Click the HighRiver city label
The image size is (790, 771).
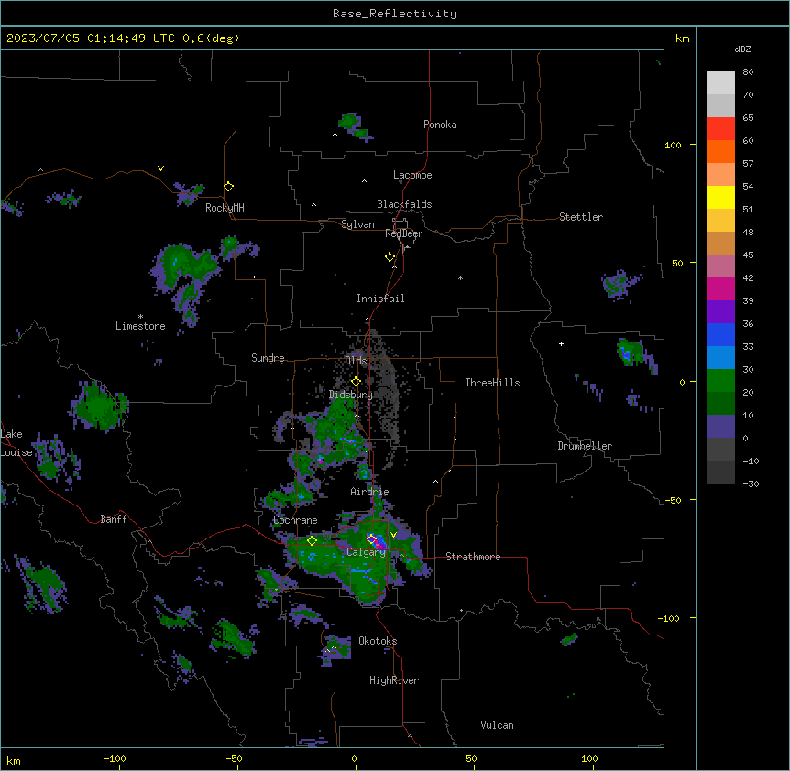pos(394,680)
